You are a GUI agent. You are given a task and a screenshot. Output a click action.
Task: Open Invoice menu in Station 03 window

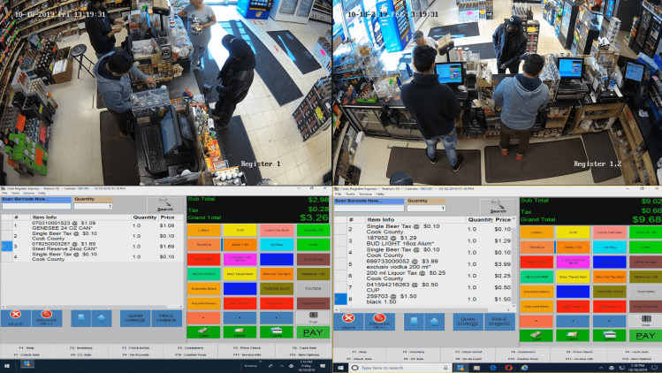point(365,194)
